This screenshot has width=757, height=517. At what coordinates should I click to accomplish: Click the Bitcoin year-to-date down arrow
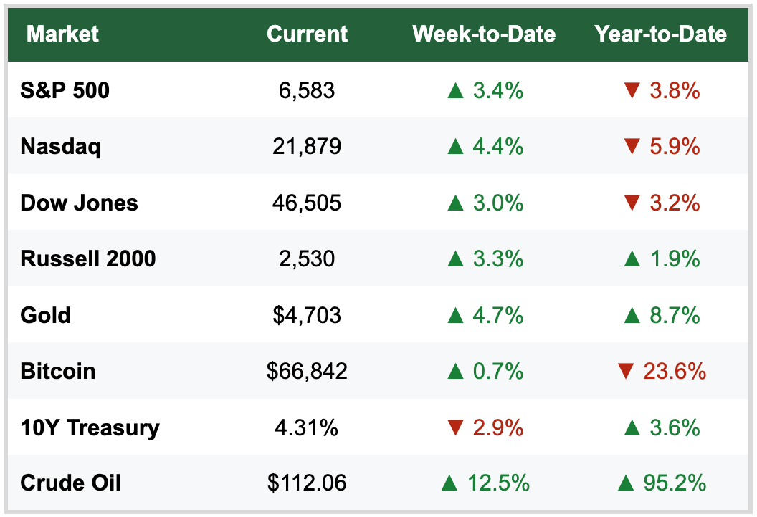coord(625,372)
